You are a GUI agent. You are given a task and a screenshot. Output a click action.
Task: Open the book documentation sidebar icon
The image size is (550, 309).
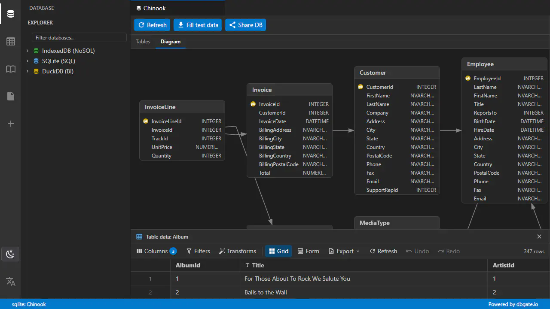pos(11,69)
